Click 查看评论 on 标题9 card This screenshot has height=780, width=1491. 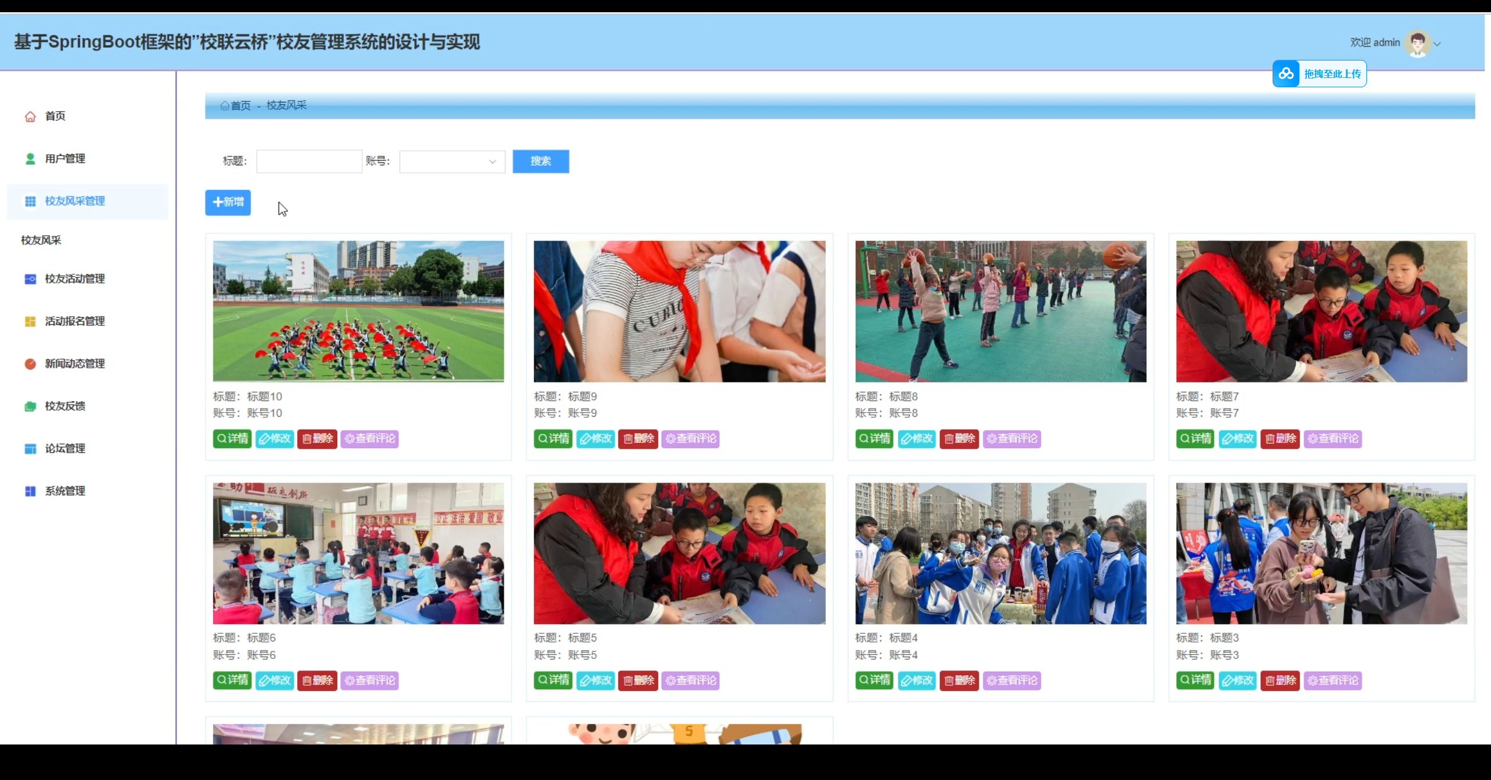[691, 438]
